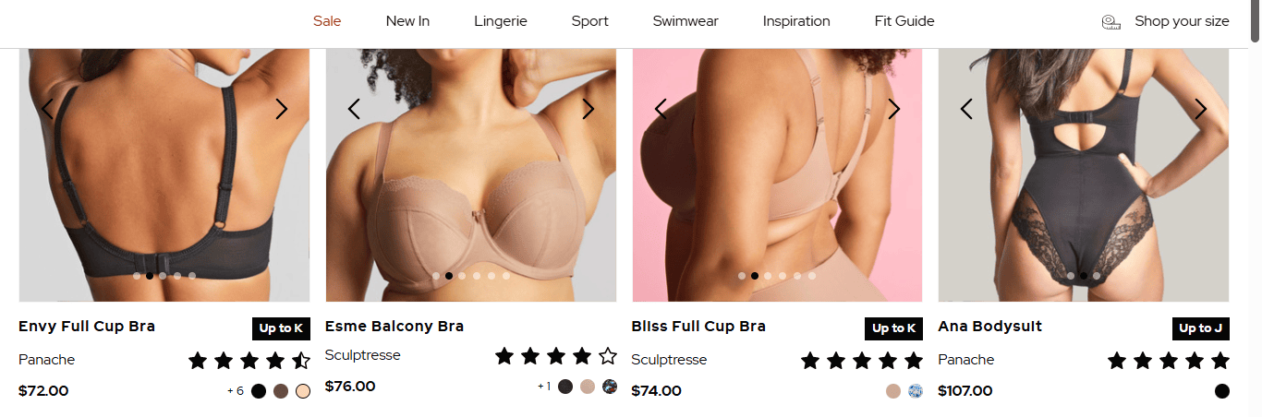Open the Lingerie menu

(501, 21)
